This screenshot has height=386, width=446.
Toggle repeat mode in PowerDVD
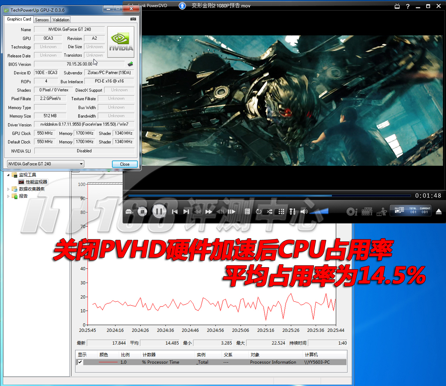point(259,211)
